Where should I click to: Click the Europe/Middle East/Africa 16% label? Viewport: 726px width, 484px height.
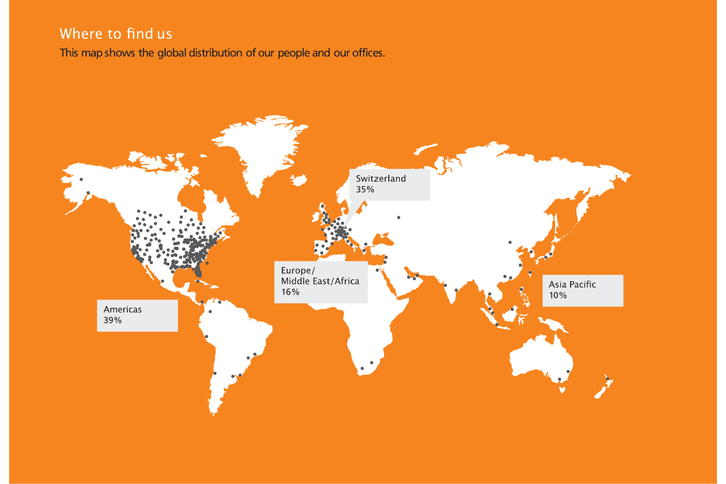pyautogui.click(x=321, y=282)
